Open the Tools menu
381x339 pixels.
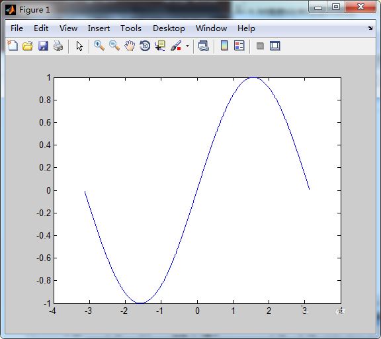point(131,28)
